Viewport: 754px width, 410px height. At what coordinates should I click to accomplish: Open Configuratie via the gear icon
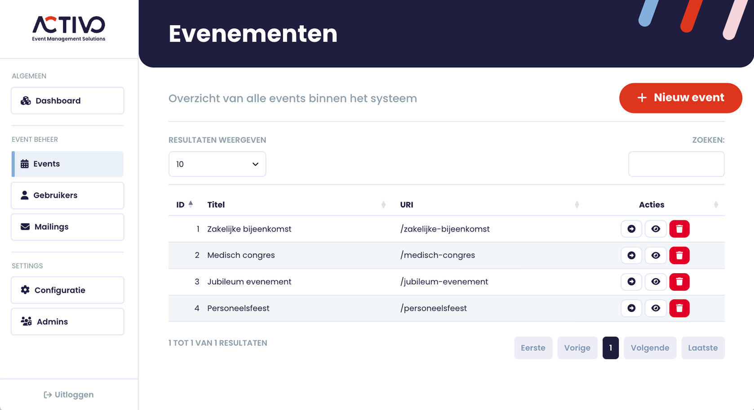tap(25, 290)
